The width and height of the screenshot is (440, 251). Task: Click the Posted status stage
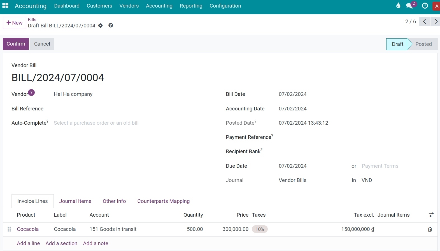pos(423,44)
